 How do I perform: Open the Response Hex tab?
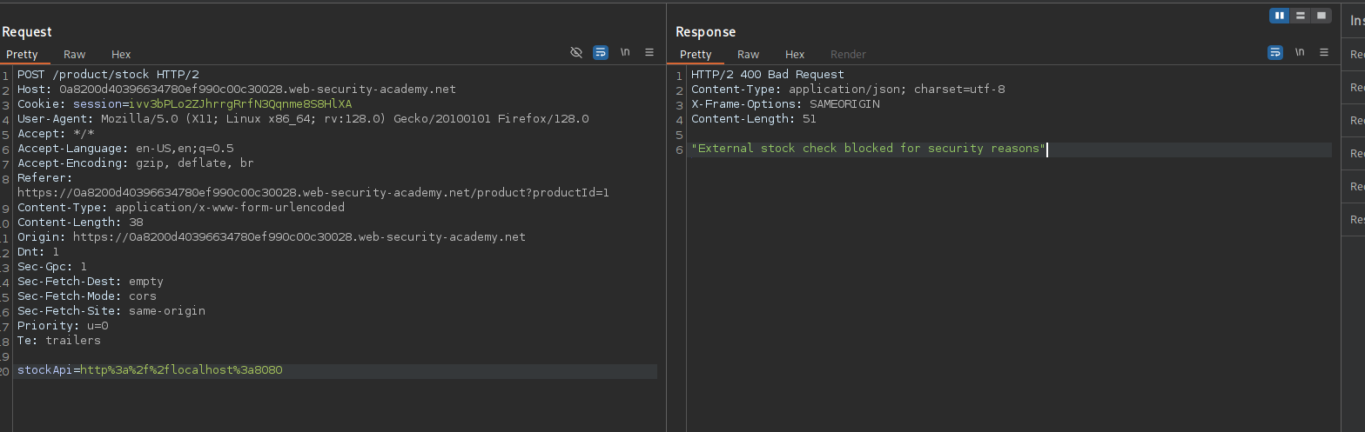coord(795,55)
